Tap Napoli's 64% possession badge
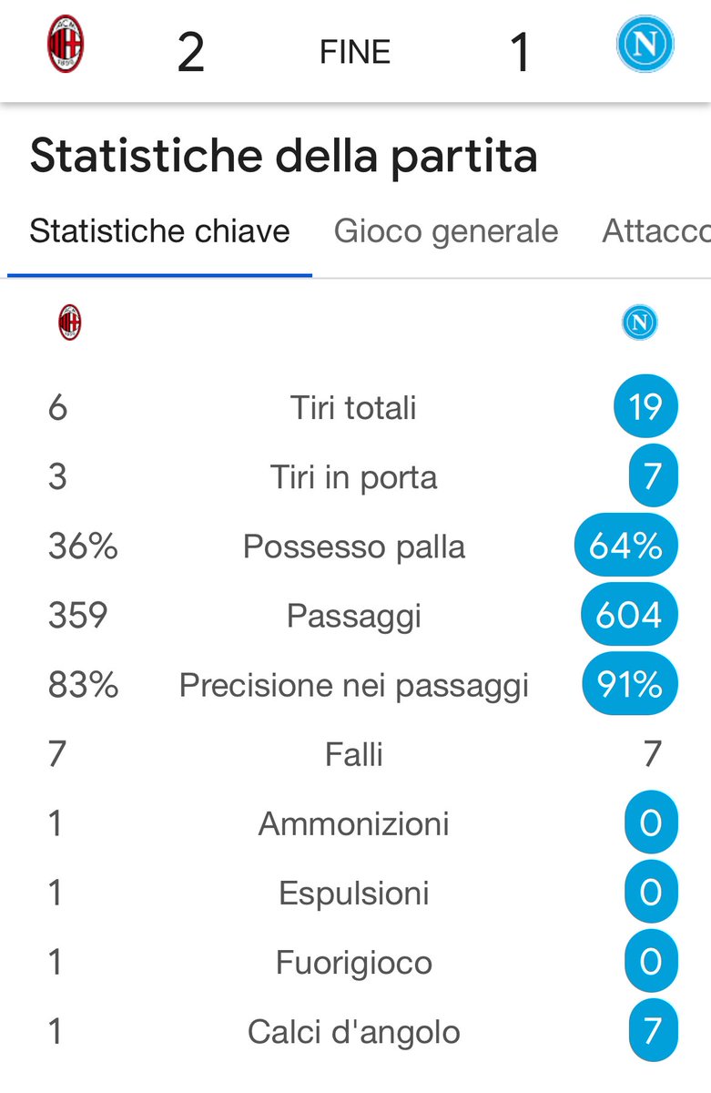The width and height of the screenshot is (711, 1093). (x=625, y=546)
